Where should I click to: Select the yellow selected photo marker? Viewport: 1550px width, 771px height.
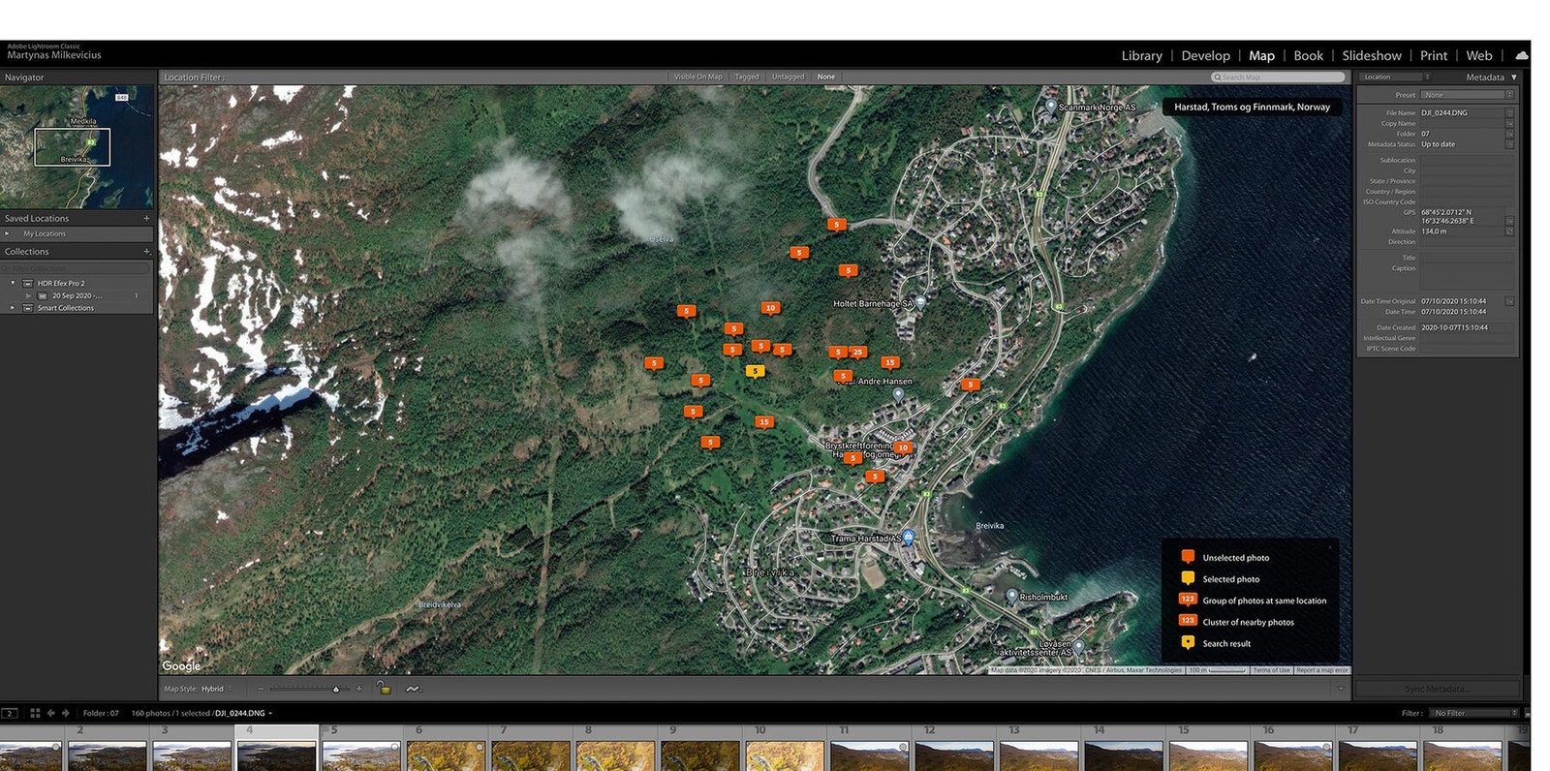pyautogui.click(x=755, y=372)
